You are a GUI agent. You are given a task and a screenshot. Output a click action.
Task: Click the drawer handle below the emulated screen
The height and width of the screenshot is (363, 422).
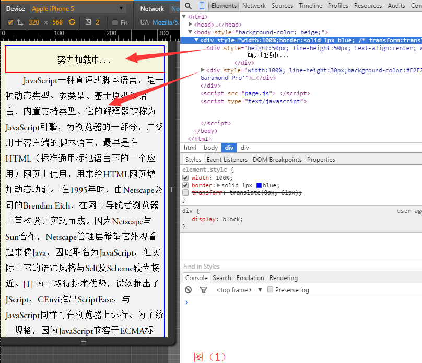pyautogui.click(x=84, y=342)
